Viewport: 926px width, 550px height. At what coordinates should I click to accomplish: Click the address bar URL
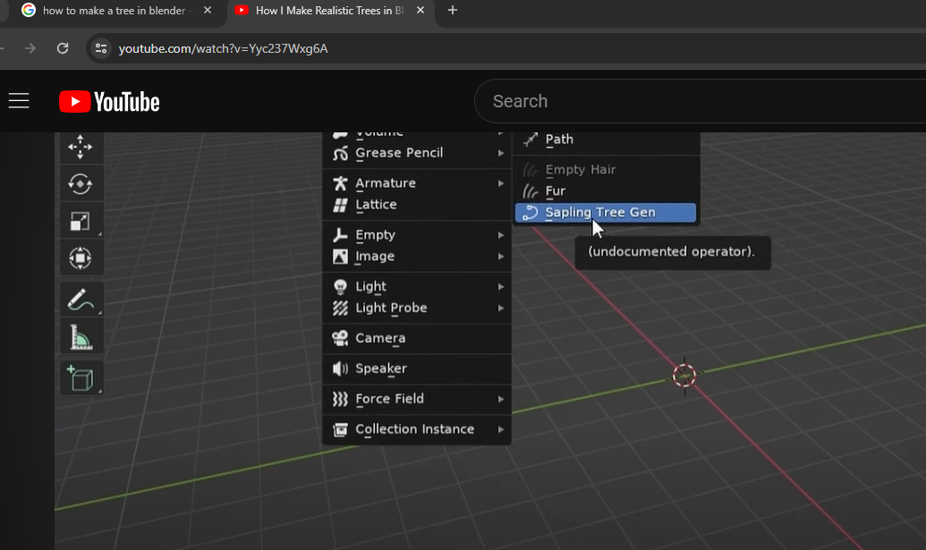click(224, 48)
